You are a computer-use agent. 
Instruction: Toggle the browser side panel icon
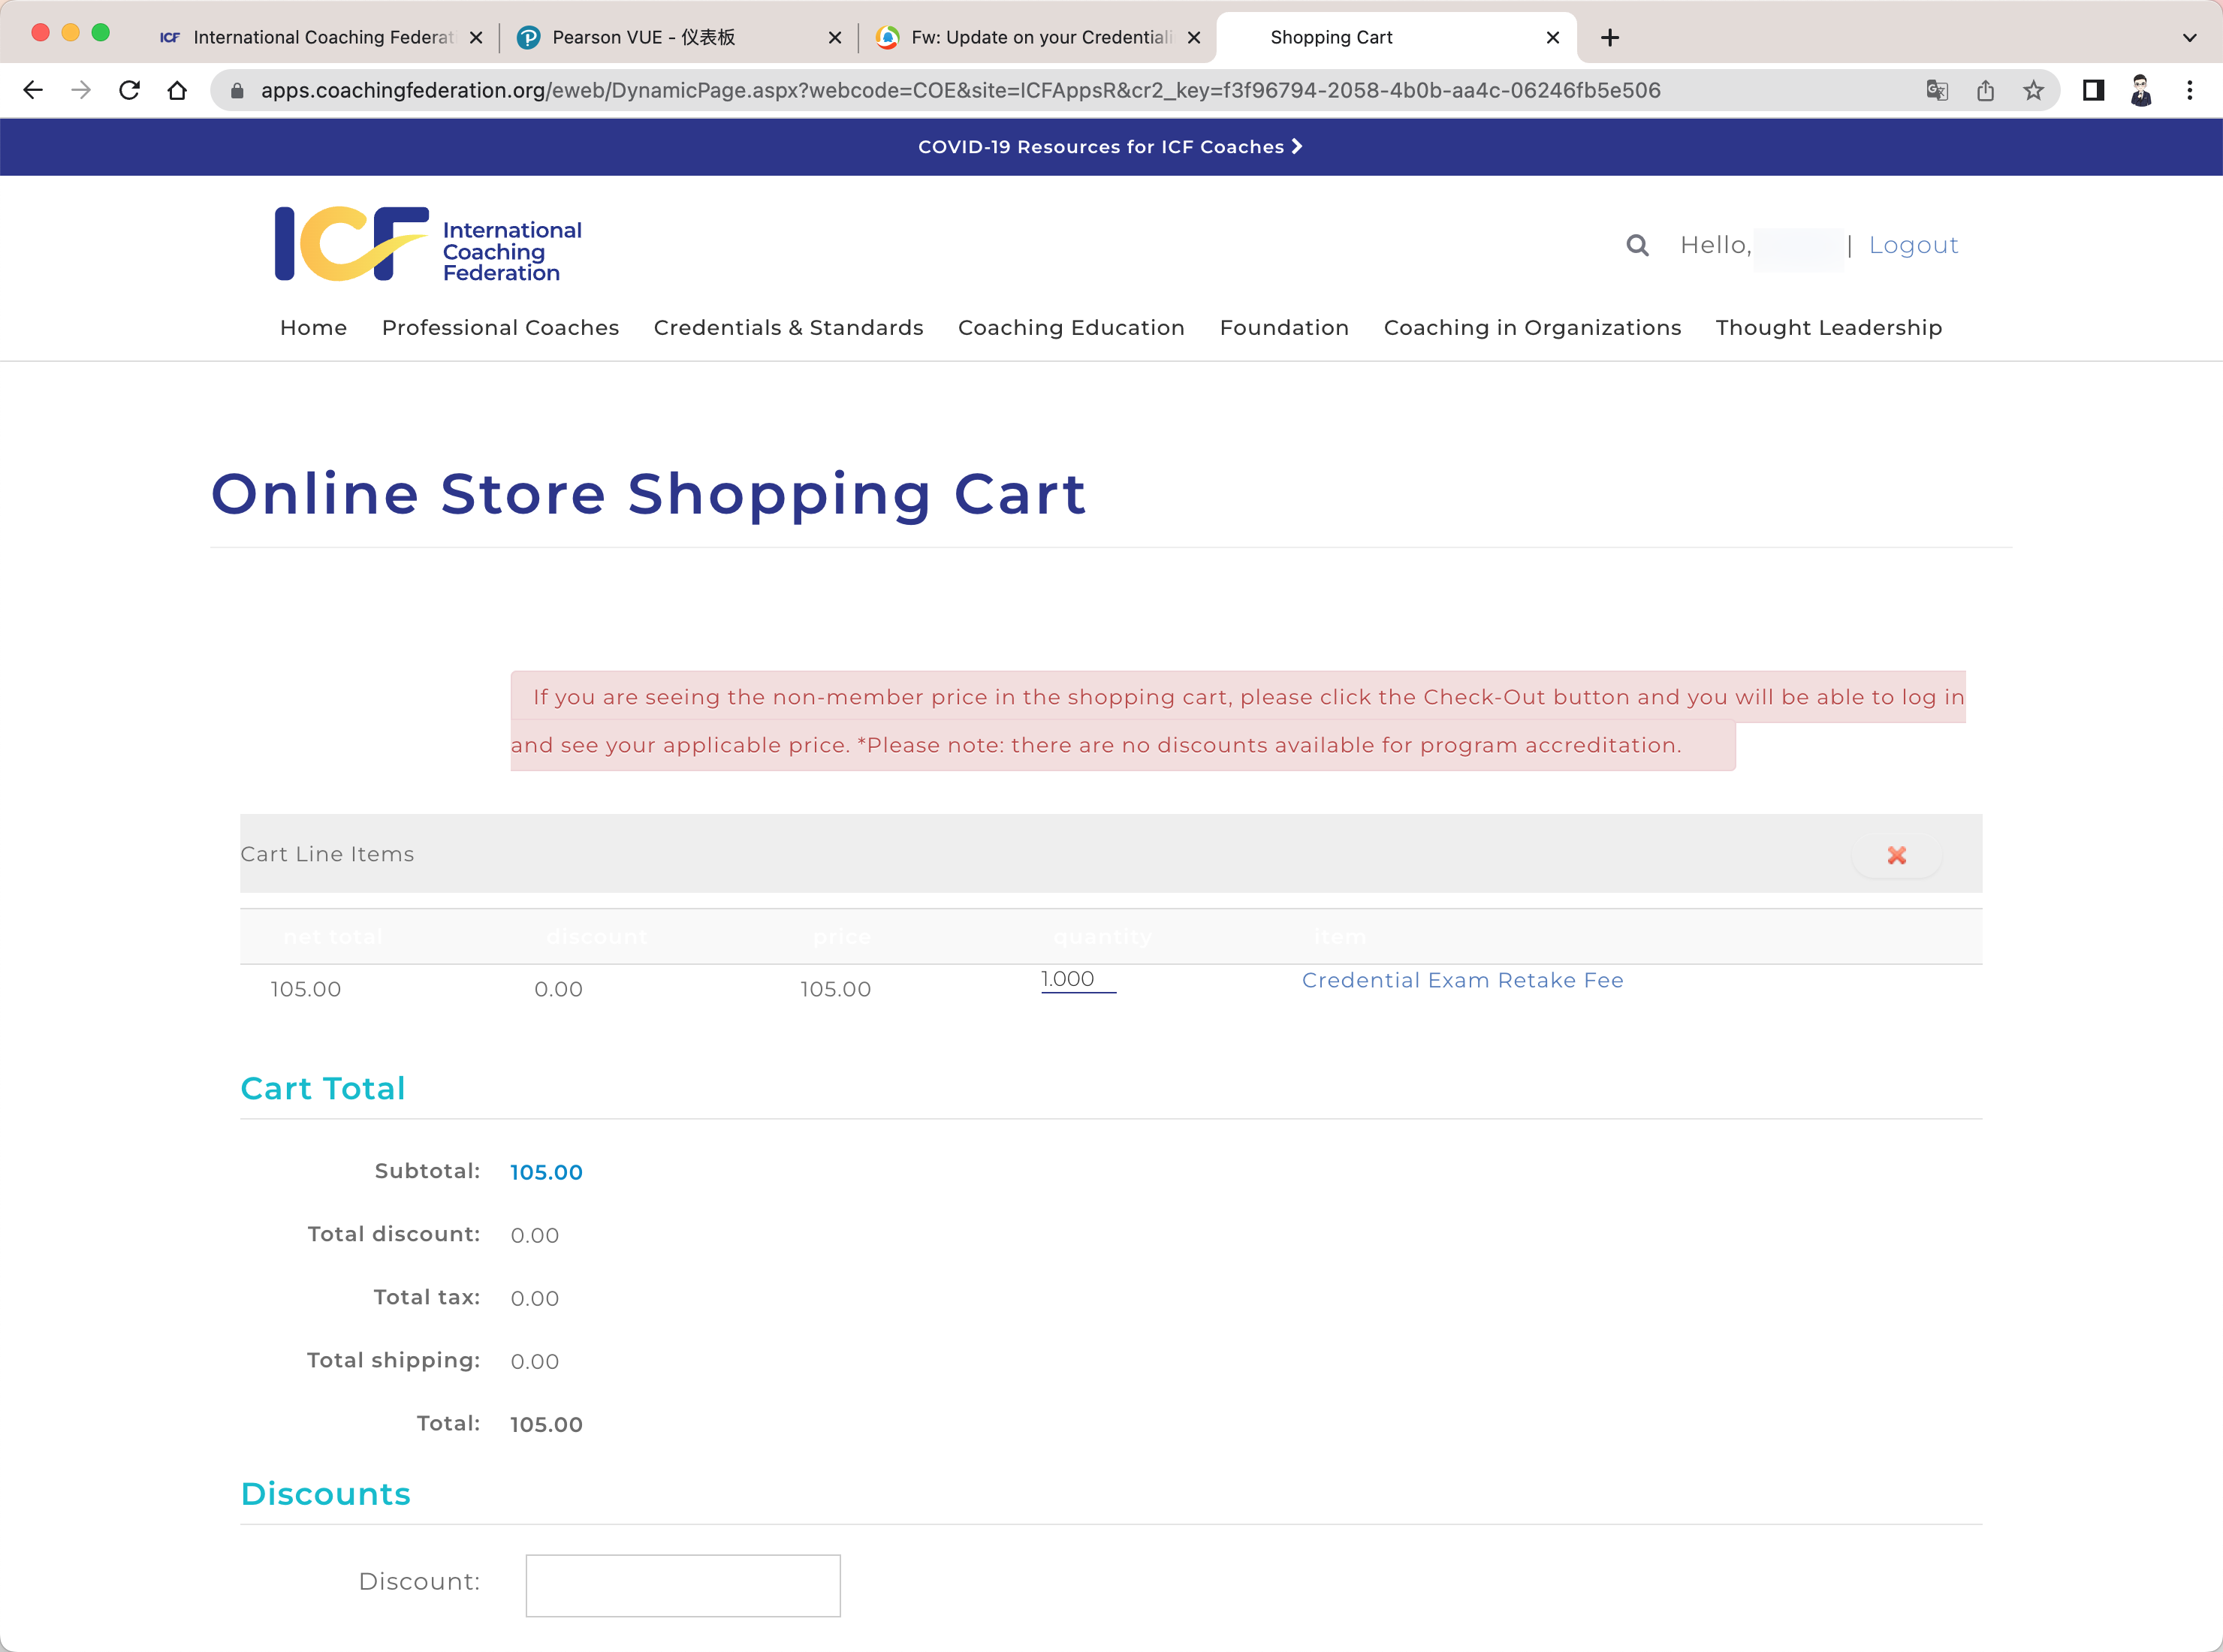tap(2093, 90)
